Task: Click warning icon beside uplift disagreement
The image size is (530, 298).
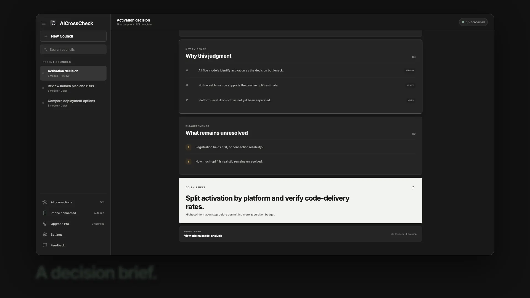Action: [189, 162]
